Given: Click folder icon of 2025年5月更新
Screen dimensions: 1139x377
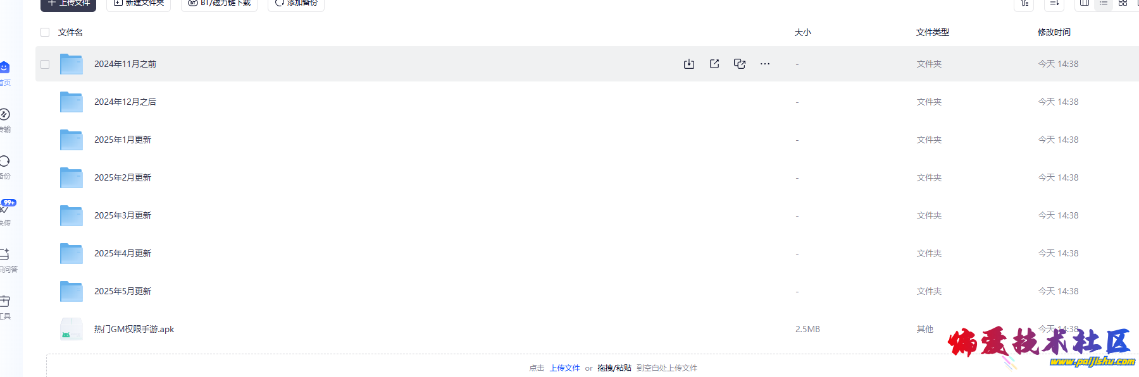Looking at the screenshot, I should click(72, 291).
